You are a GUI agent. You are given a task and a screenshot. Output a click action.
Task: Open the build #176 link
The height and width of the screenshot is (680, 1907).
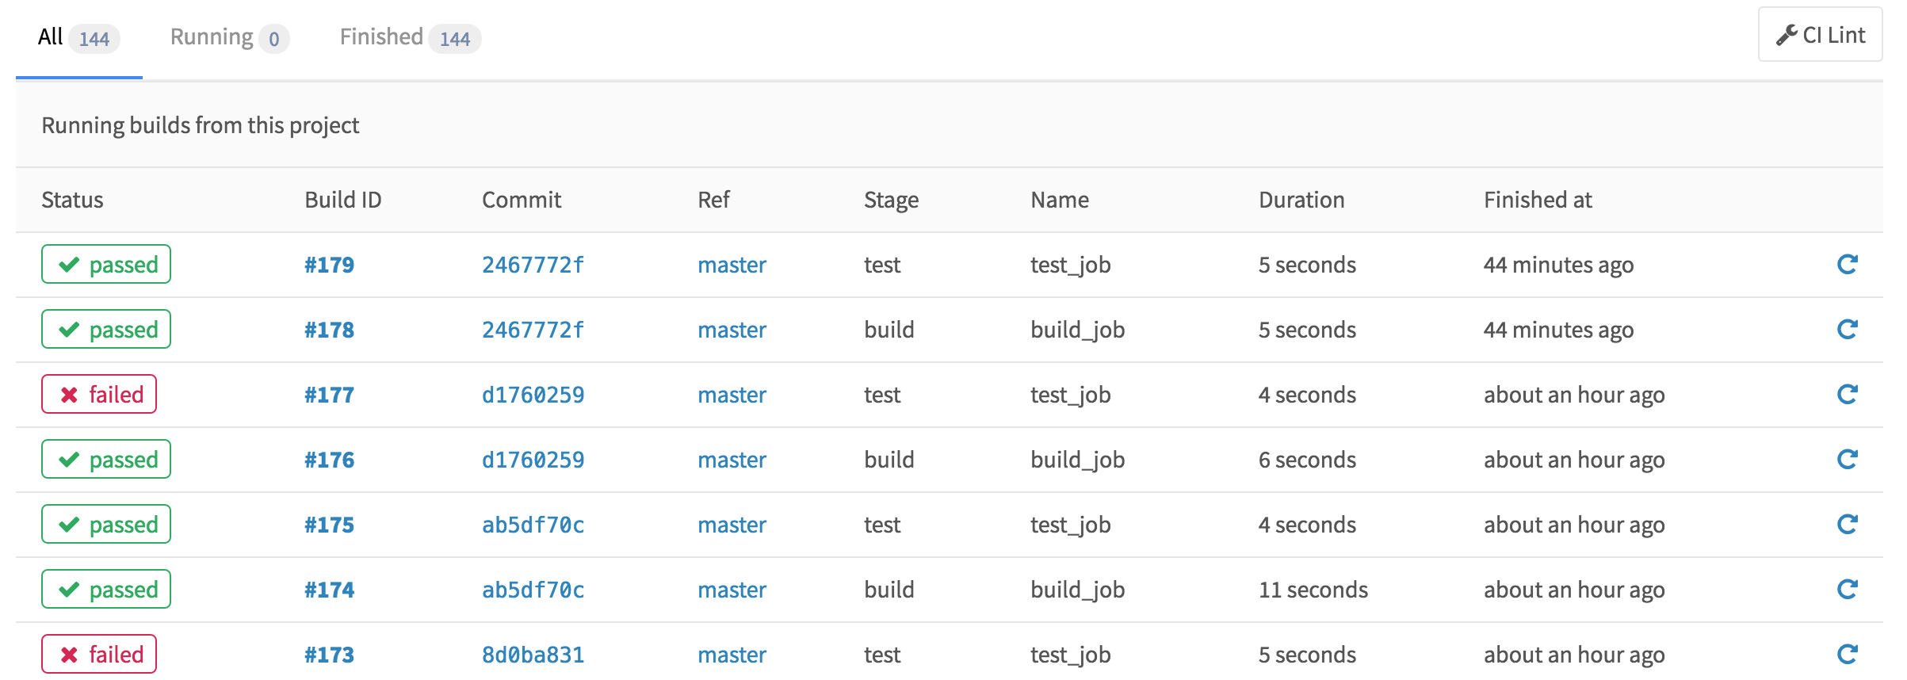tap(329, 460)
